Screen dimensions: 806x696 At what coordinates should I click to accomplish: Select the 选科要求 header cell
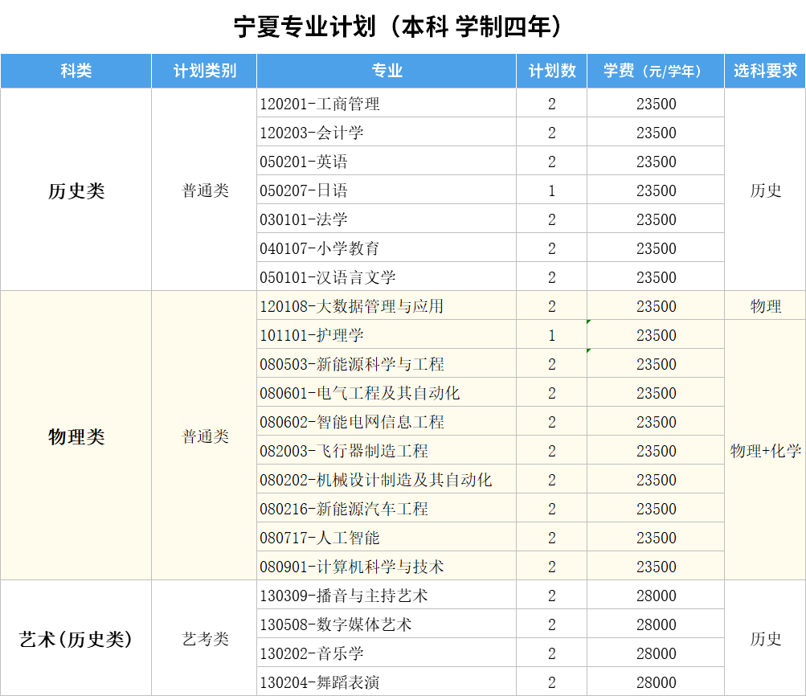tap(765, 71)
